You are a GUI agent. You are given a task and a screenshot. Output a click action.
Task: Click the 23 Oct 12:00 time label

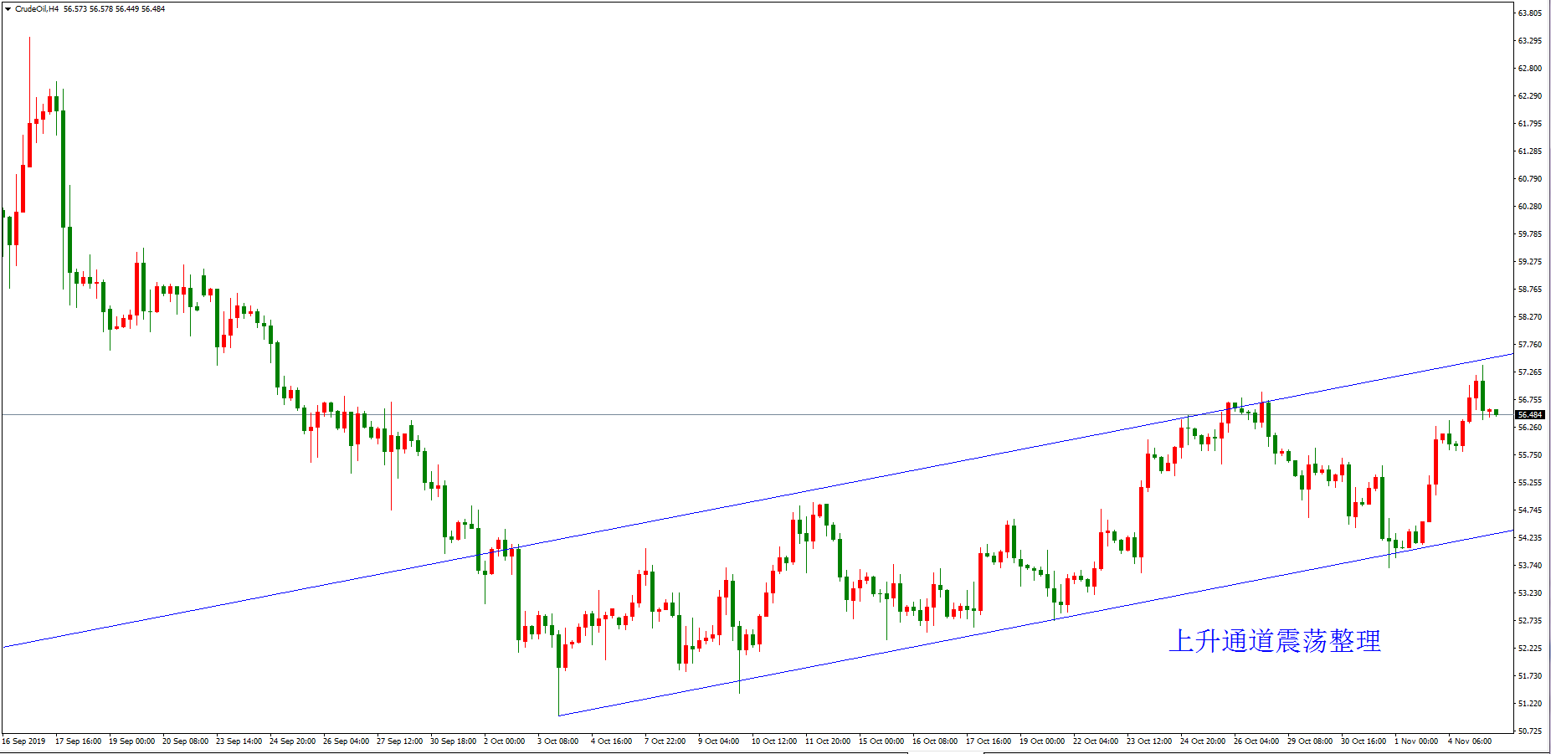(x=1149, y=741)
